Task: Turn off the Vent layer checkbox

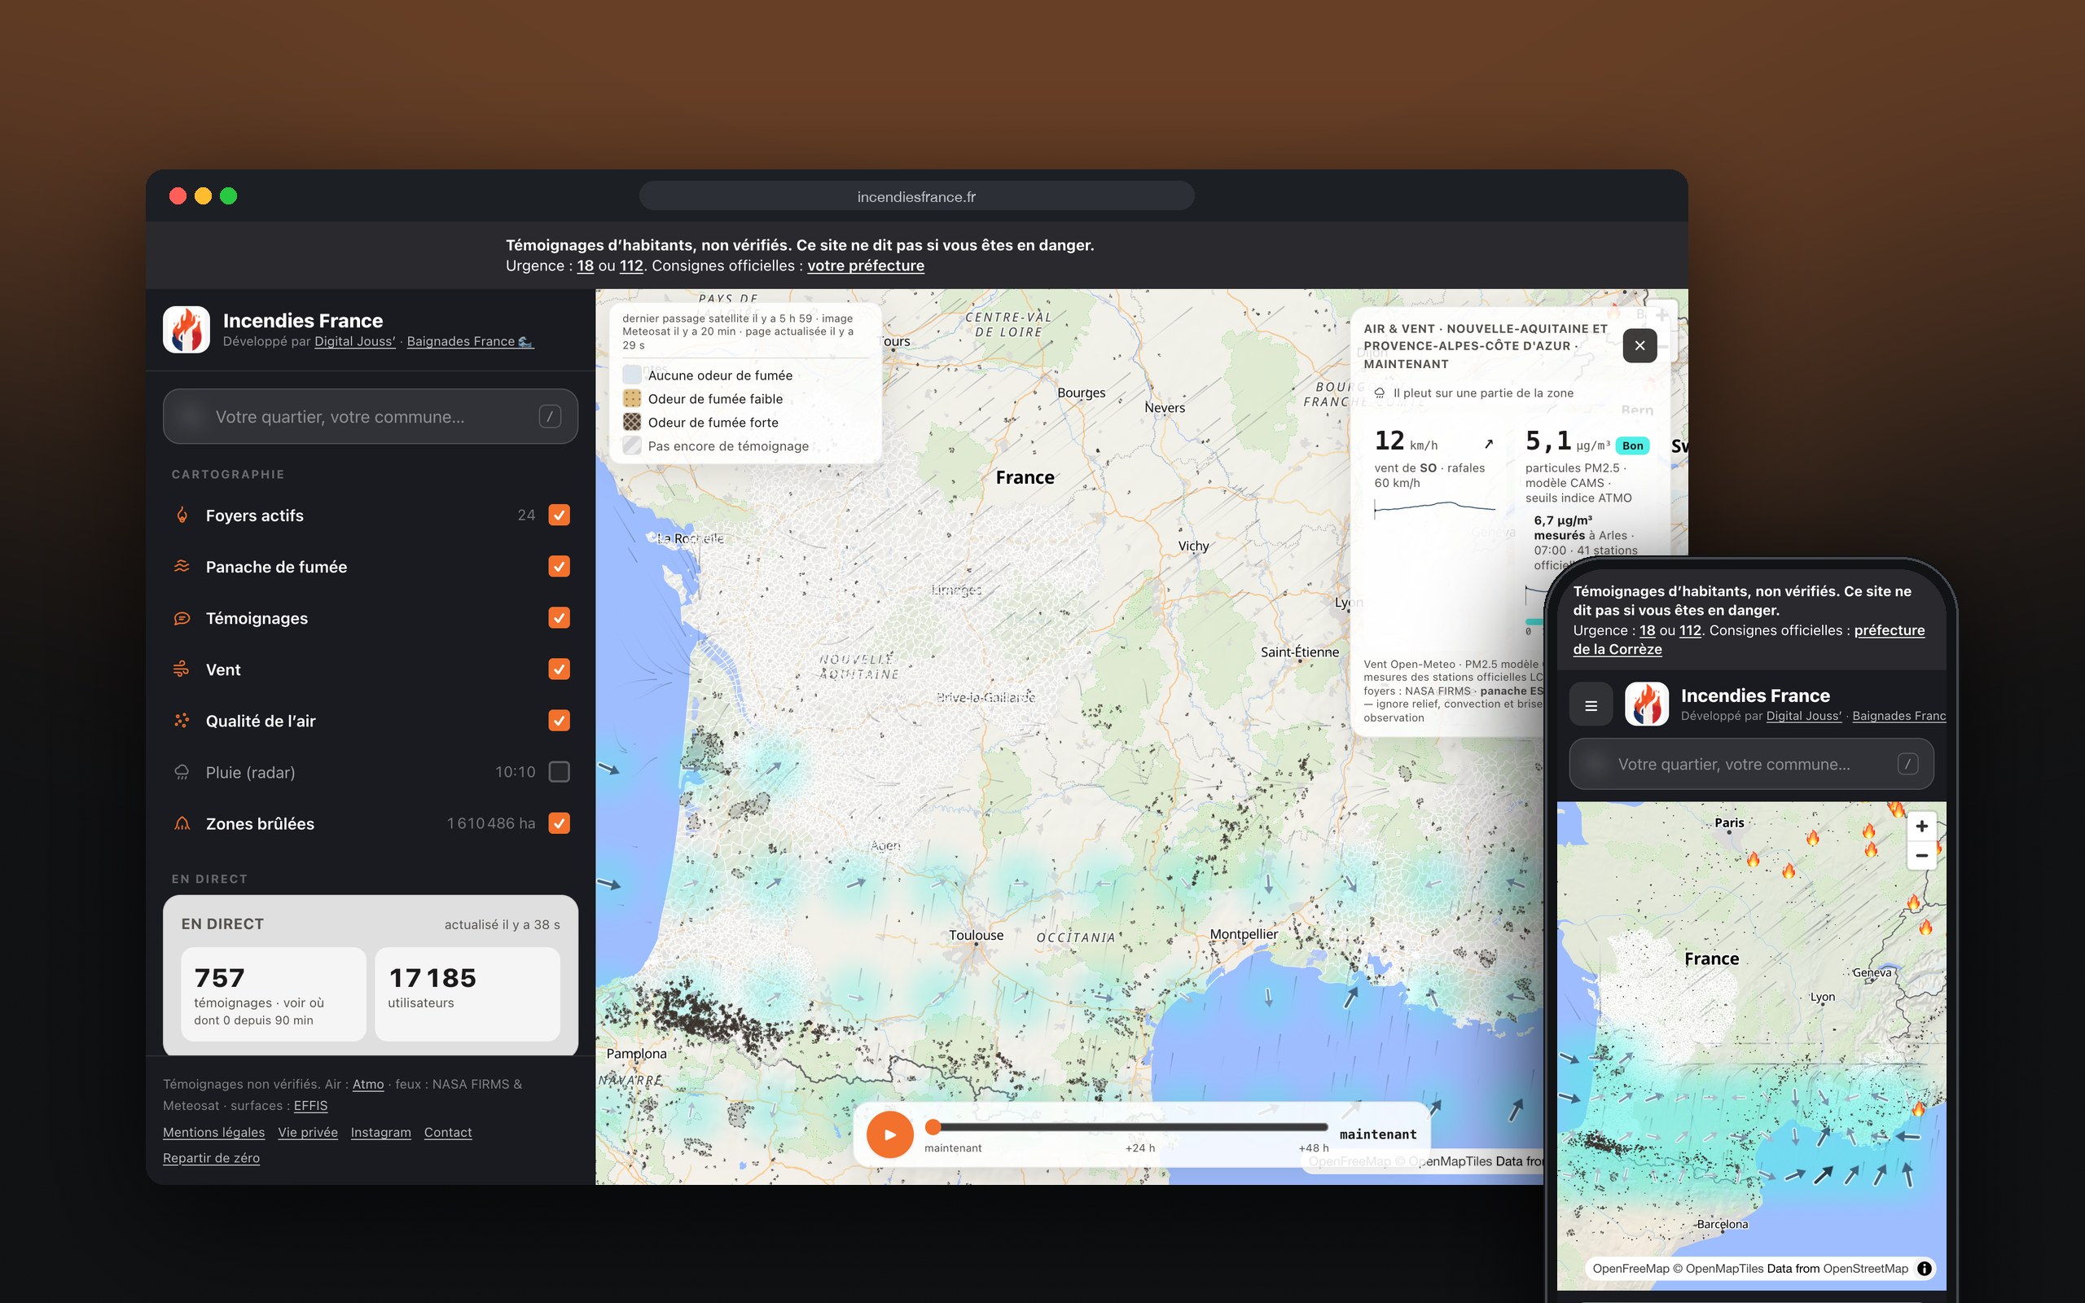Action: pos(560,669)
